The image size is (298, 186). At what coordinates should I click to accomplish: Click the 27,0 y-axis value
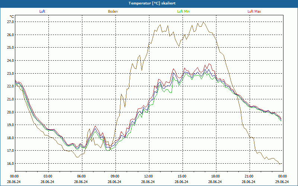click(10, 22)
